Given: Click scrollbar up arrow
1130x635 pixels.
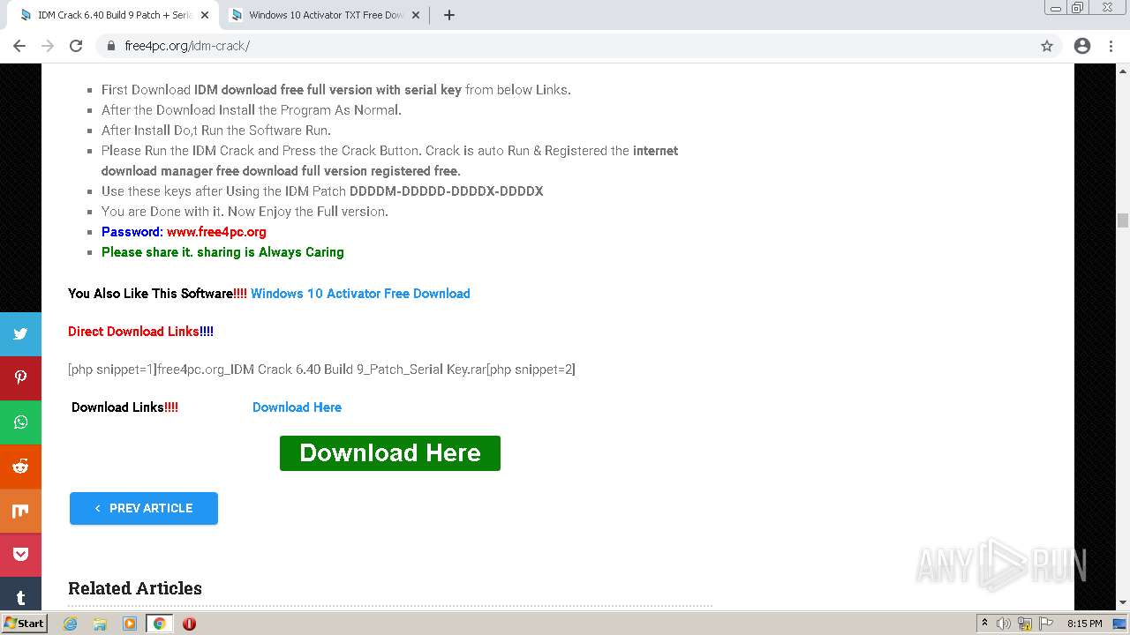Looking at the screenshot, I should tap(1123, 71).
